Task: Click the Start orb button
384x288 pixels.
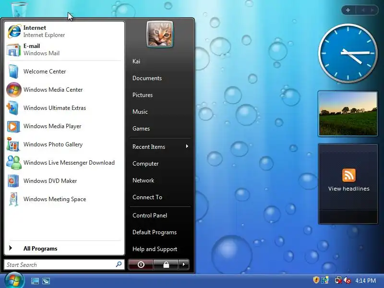Action: tap(14, 280)
